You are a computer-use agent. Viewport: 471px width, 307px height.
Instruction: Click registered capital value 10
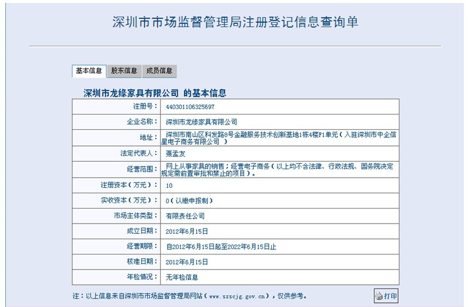pyautogui.click(x=170, y=186)
